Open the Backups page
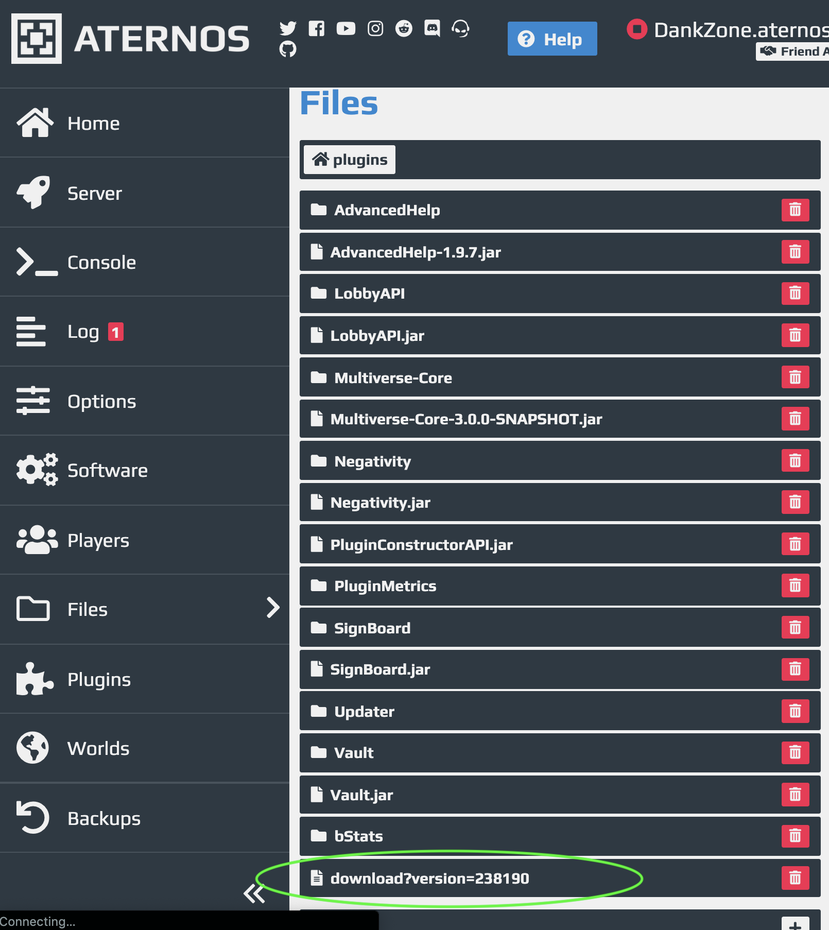The image size is (829, 930). coord(145,818)
